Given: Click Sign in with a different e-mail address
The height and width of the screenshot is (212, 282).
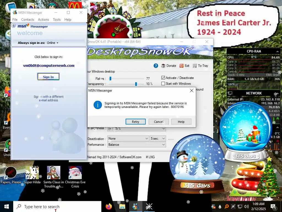Looking at the screenshot, I should (x=48, y=98).
